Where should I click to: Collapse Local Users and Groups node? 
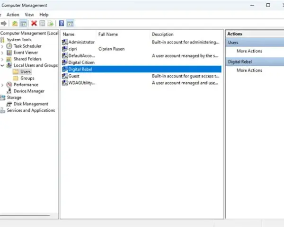click(x=2, y=66)
